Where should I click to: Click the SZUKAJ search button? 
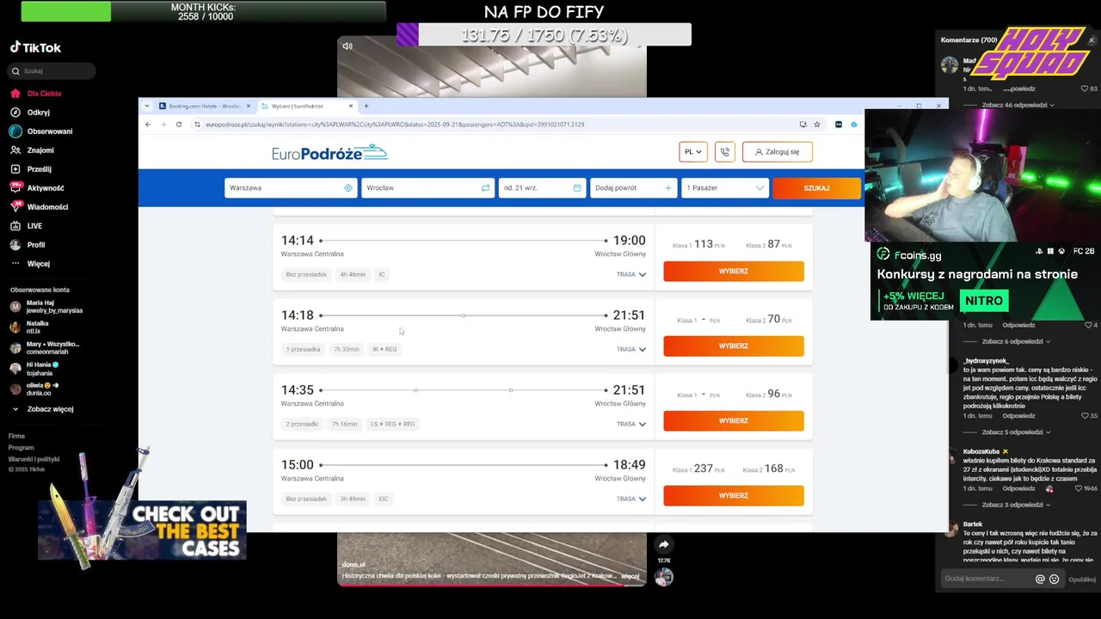816,187
